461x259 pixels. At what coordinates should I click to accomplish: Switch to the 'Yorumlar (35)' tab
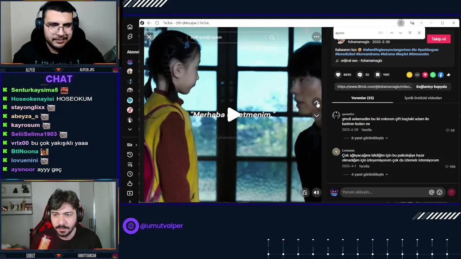[362, 98]
